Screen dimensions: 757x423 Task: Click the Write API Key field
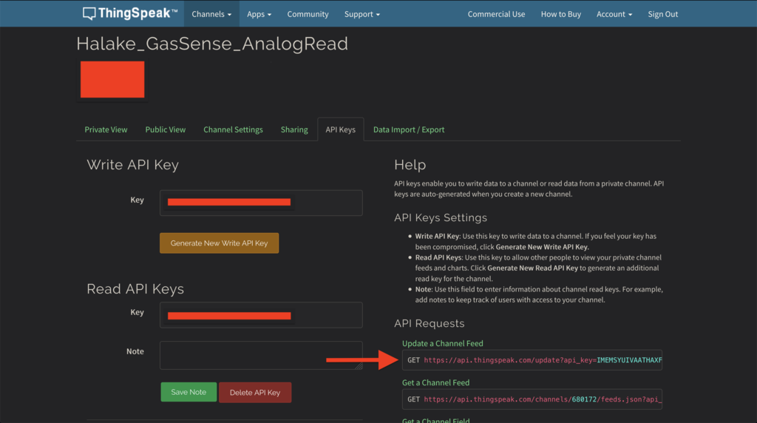click(261, 203)
